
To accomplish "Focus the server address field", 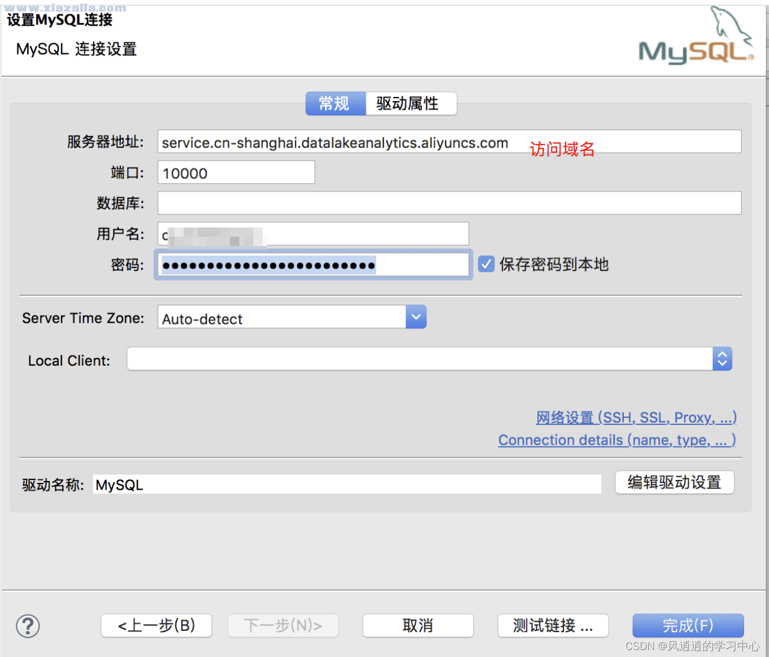I will [449, 142].
